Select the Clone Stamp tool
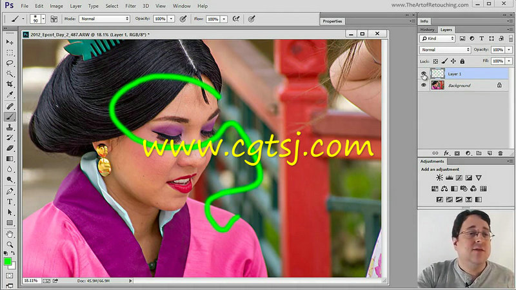 click(10, 127)
